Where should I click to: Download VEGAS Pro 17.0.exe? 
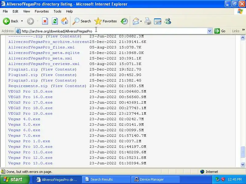tap(30, 102)
